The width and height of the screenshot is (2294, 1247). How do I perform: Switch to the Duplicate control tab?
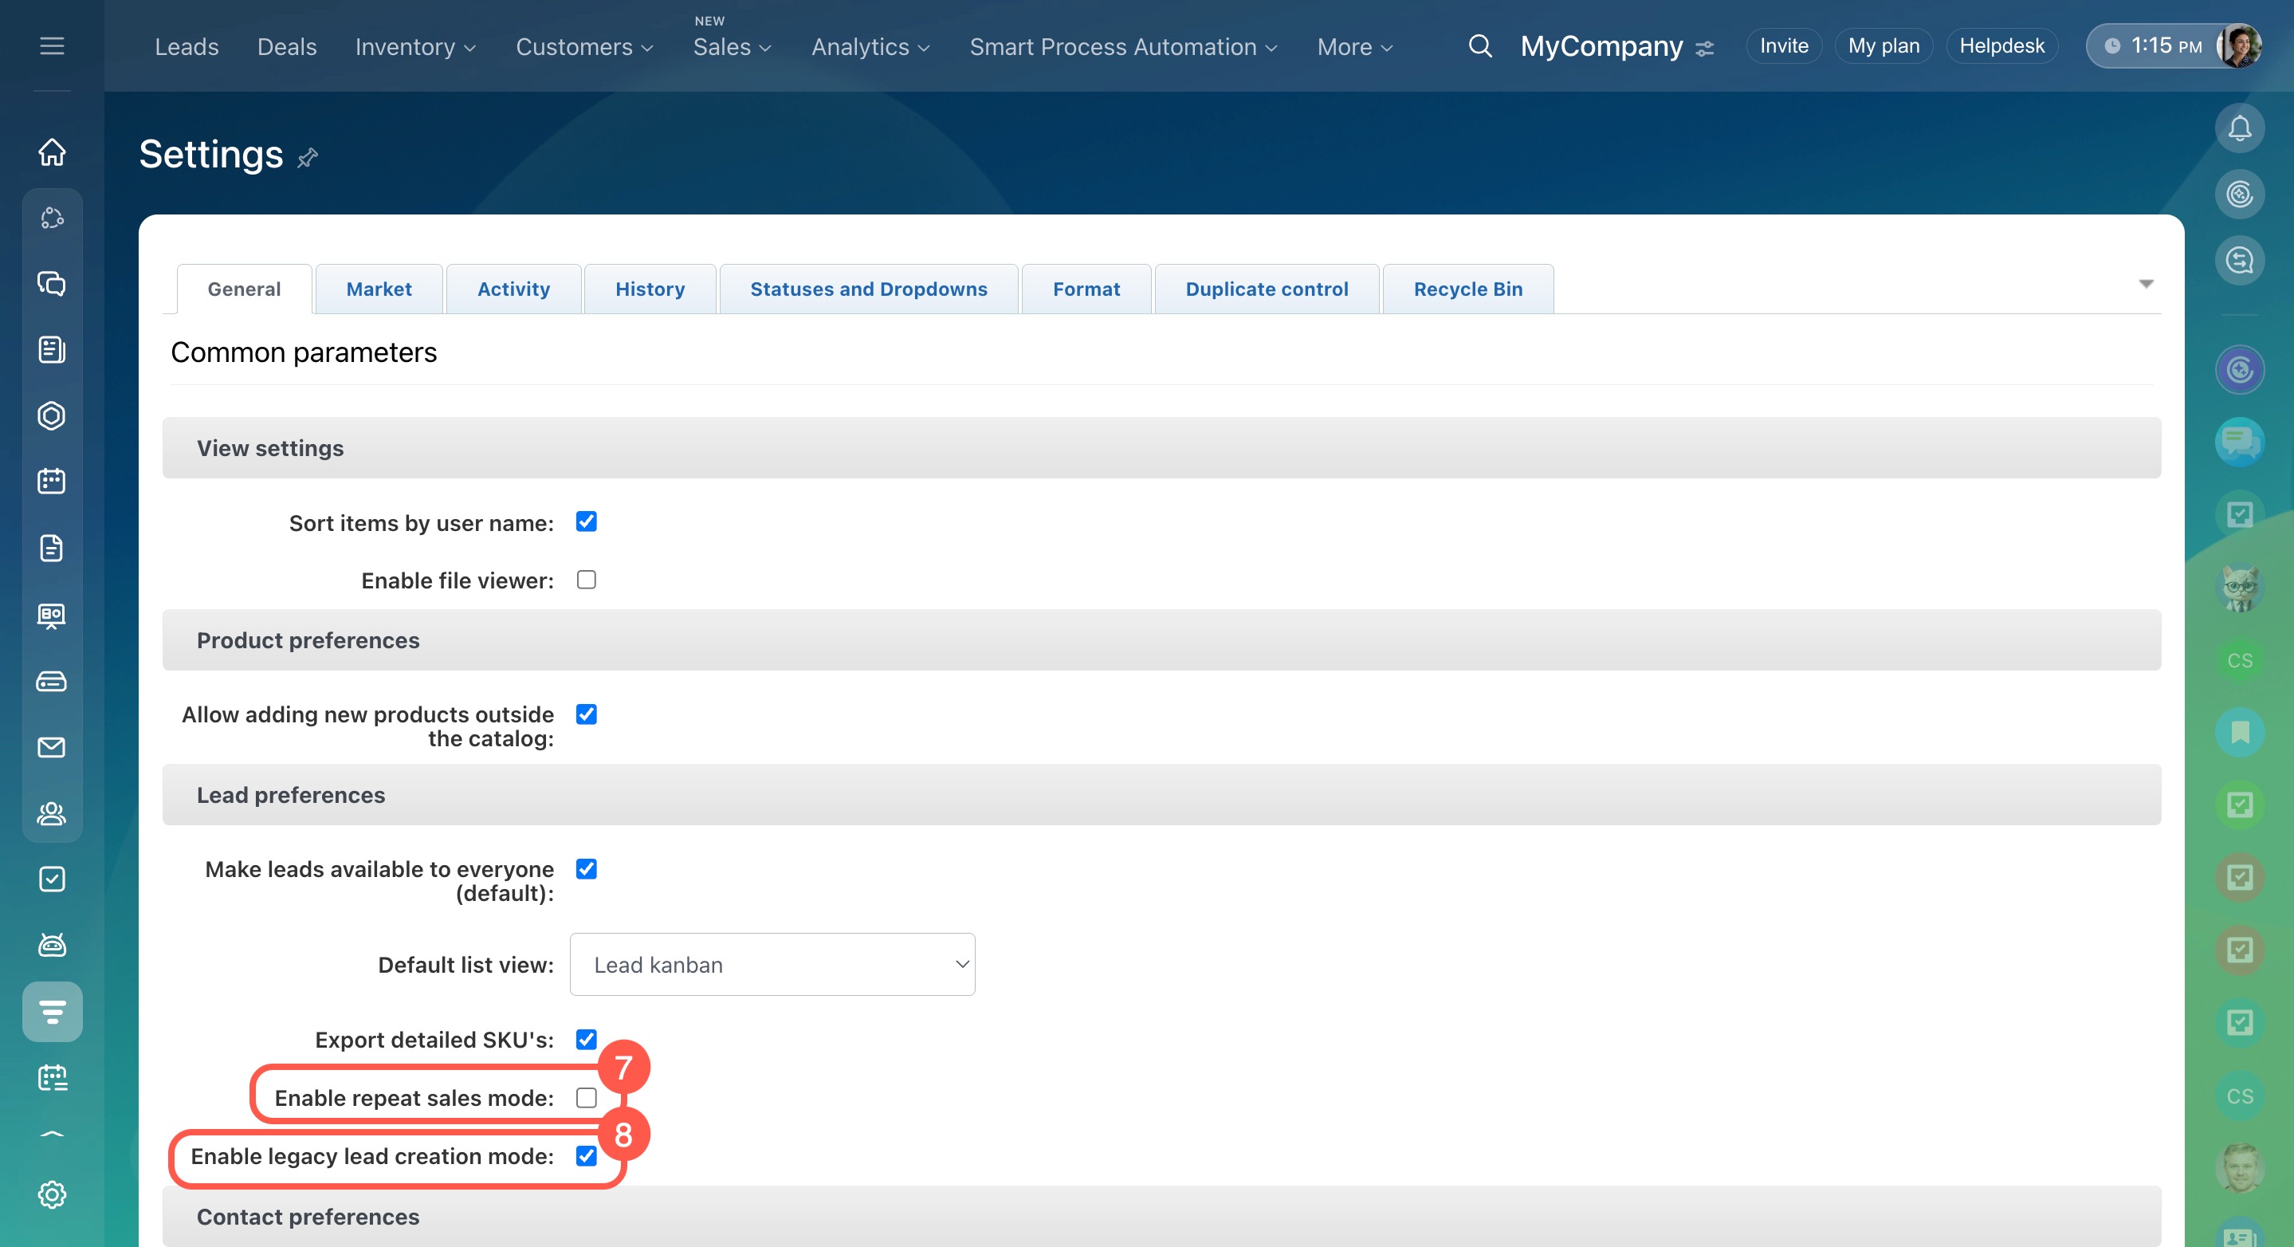pyautogui.click(x=1267, y=289)
